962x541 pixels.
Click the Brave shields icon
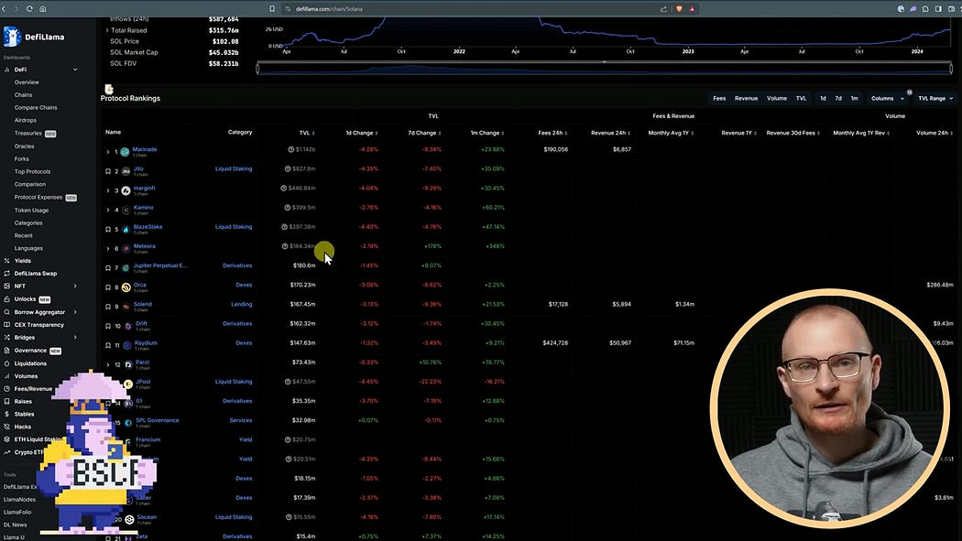tap(679, 9)
